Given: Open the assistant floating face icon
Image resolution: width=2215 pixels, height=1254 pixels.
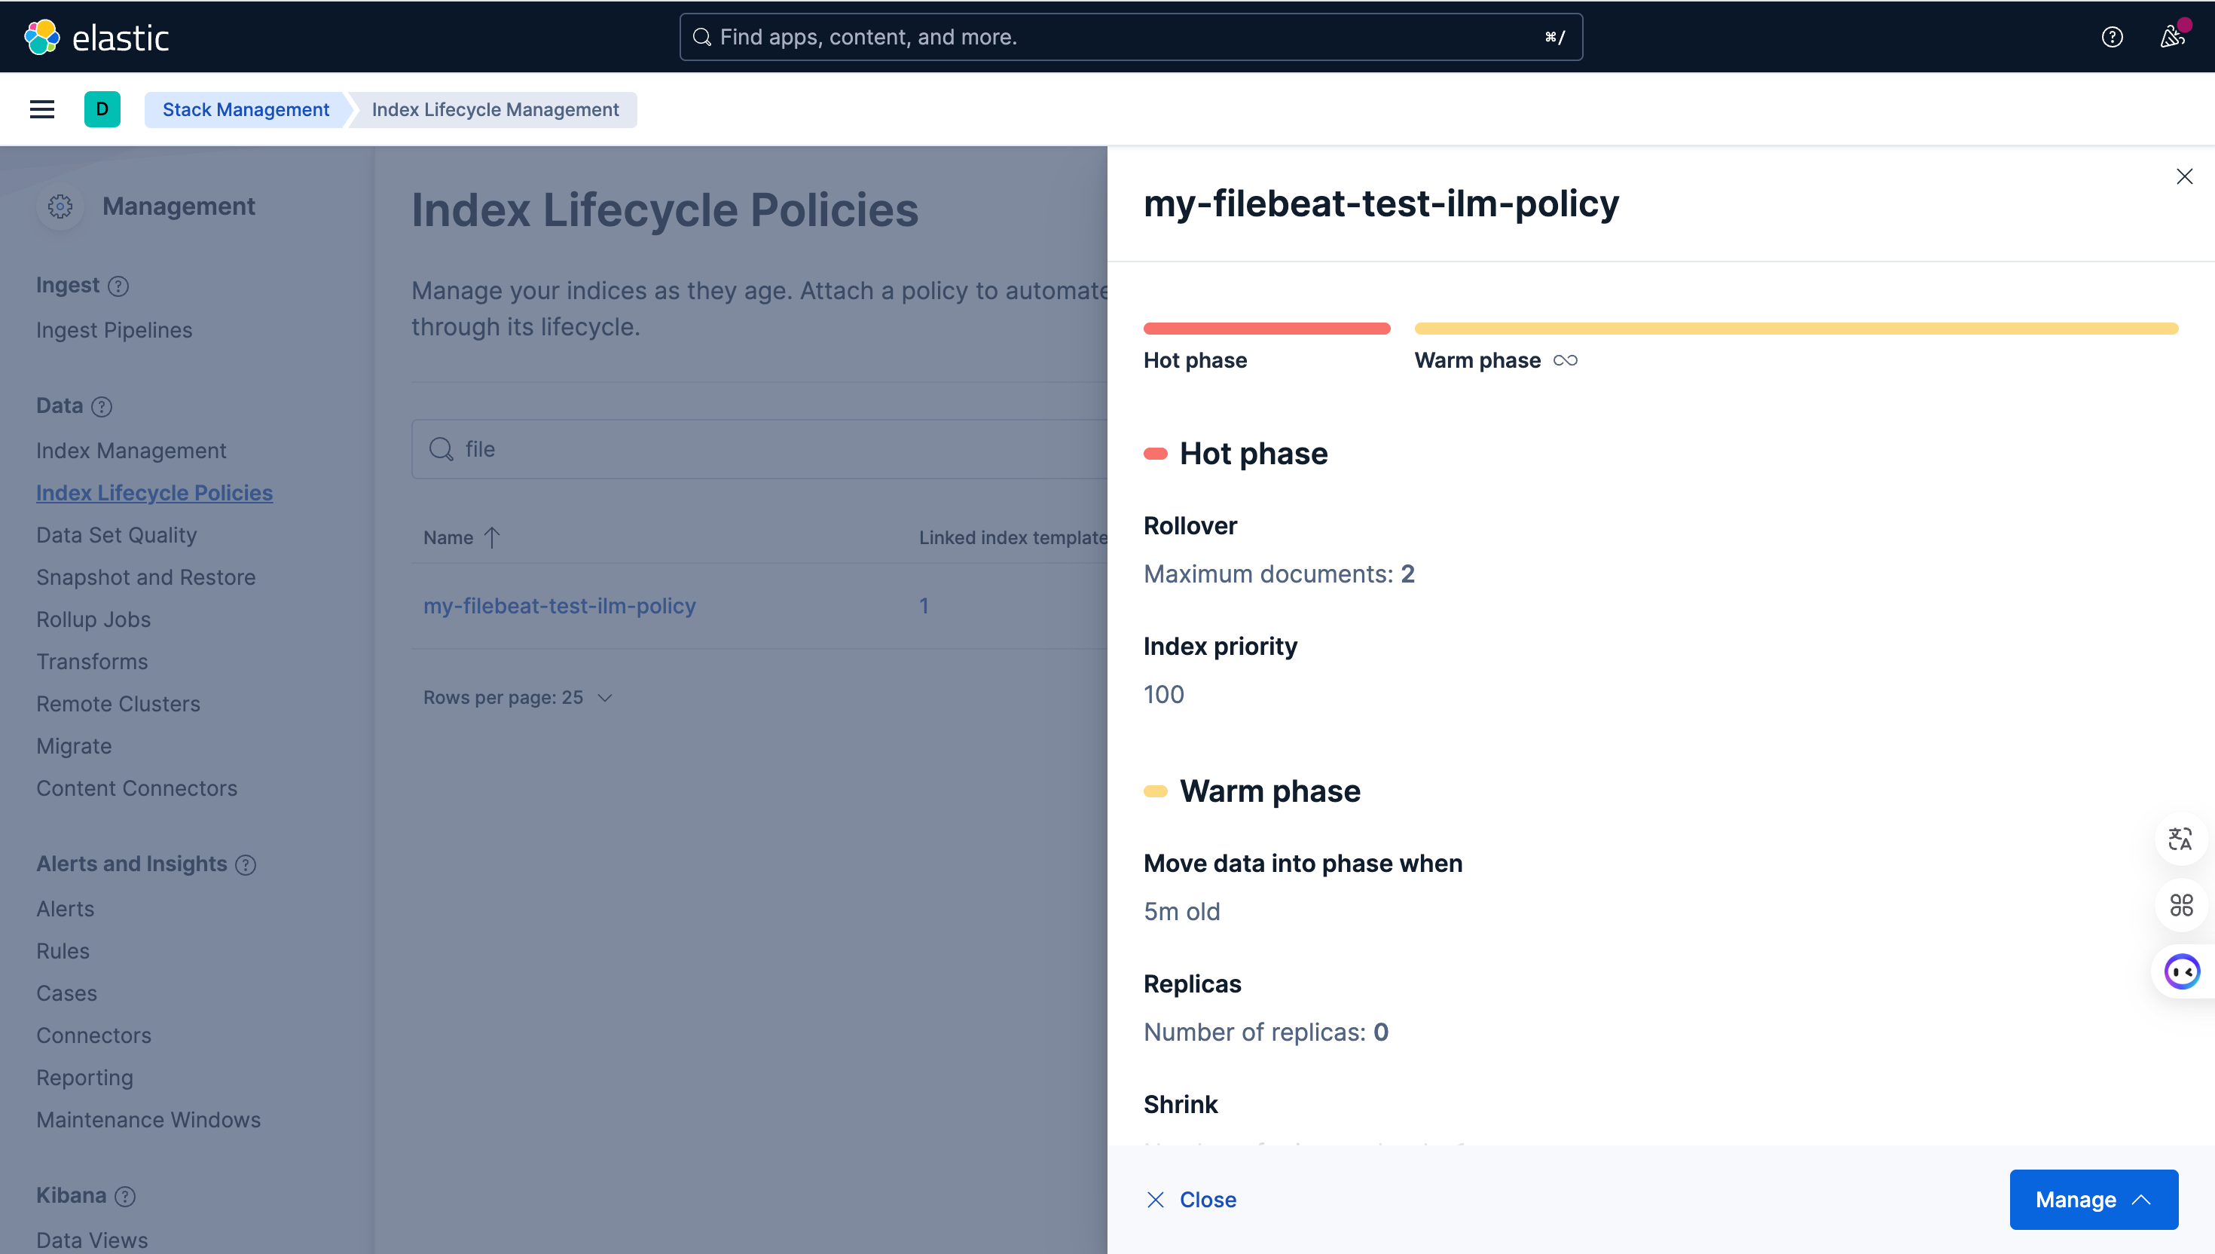Looking at the screenshot, I should point(2183,971).
